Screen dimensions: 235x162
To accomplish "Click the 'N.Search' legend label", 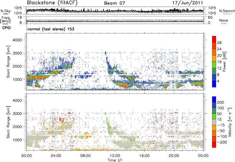I will point(227,11).
